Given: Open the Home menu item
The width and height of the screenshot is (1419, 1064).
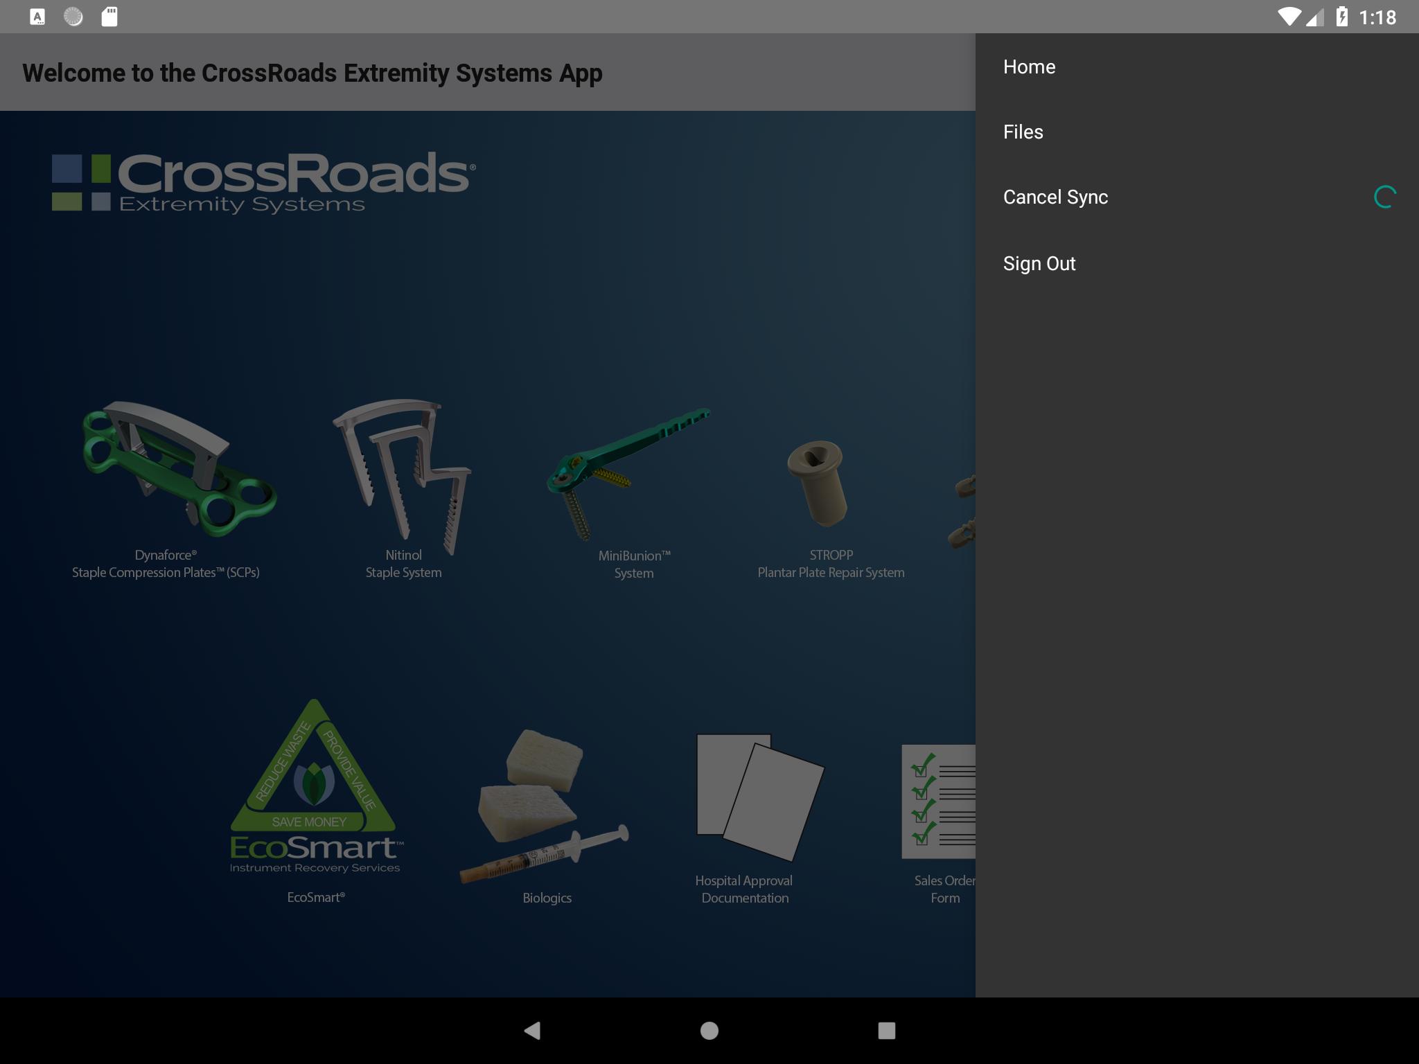Looking at the screenshot, I should 1197,66.
